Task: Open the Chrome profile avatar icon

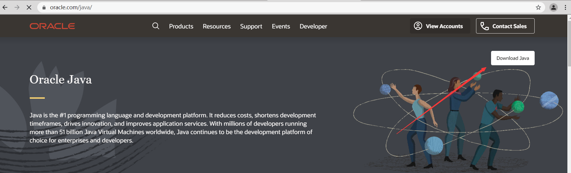Action: coord(554,7)
